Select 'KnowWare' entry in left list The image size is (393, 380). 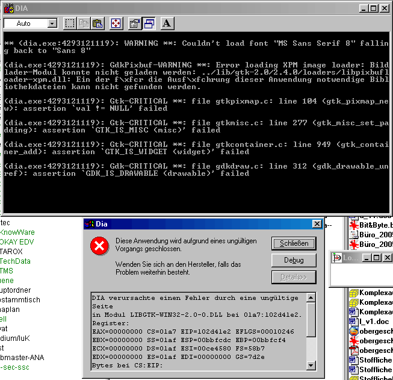coord(19,232)
